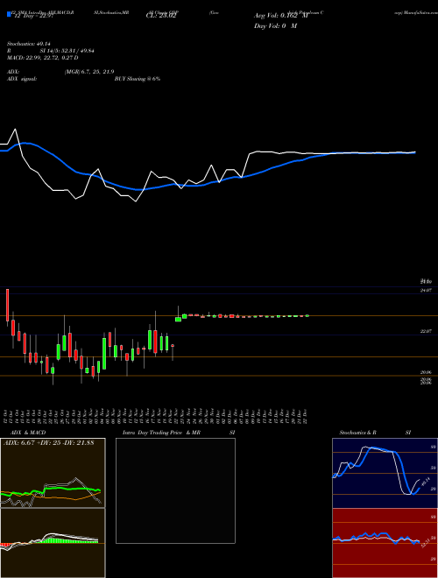
Task: Click the 22.07 price axis label
Action: [x=426, y=332]
